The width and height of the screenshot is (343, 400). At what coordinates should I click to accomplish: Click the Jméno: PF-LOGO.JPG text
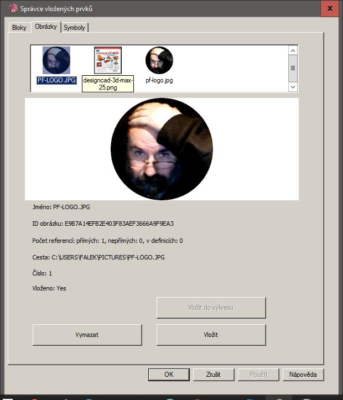(x=61, y=207)
